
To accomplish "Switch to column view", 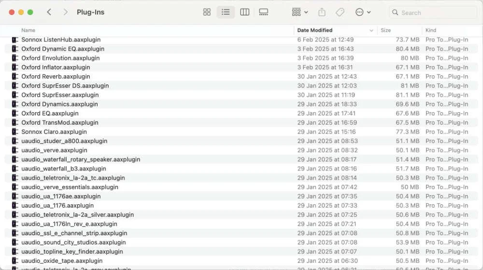I will point(244,12).
